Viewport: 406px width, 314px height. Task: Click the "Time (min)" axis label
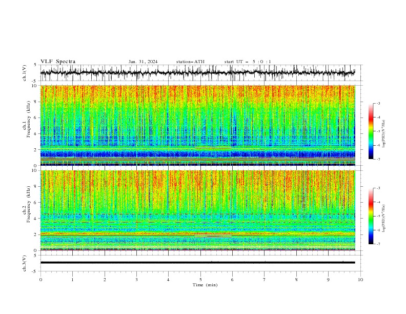[x=205, y=285]
